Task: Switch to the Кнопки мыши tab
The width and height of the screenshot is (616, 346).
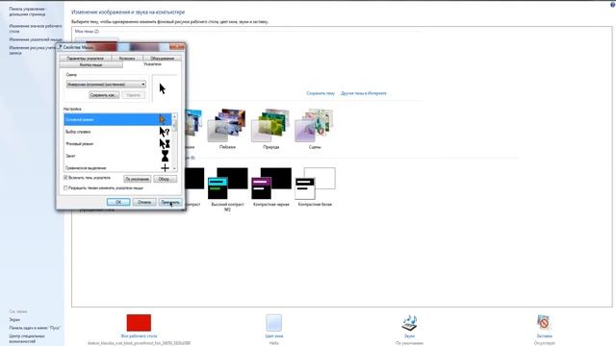Action: [x=90, y=64]
